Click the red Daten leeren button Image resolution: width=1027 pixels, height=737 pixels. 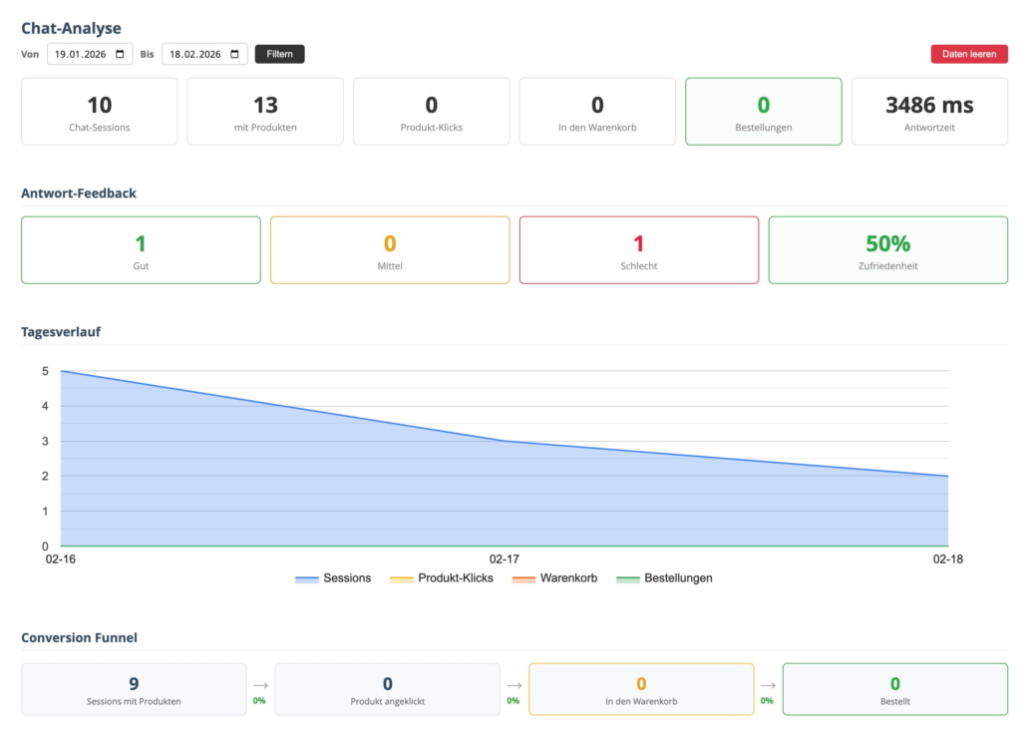(x=968, y=54)
